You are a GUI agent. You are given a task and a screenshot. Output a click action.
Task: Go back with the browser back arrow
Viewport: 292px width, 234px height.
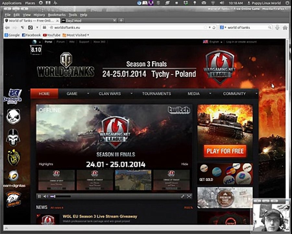[x=7, y=28]
